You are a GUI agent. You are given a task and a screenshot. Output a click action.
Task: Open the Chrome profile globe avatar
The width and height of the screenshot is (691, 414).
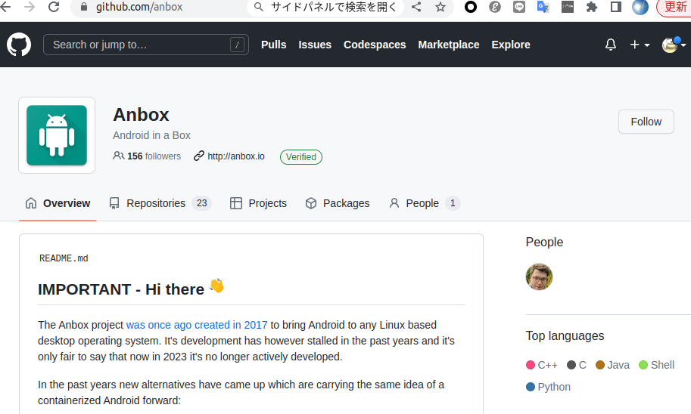640,7
